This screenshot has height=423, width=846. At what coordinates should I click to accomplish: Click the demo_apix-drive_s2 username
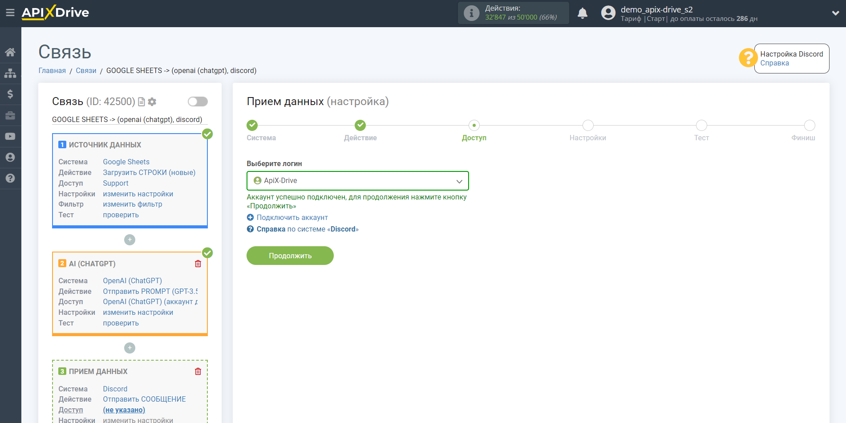coord(656,9)
